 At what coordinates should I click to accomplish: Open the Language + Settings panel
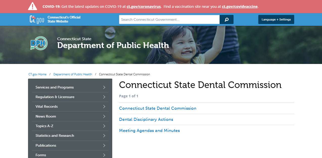tap(276, 19)
